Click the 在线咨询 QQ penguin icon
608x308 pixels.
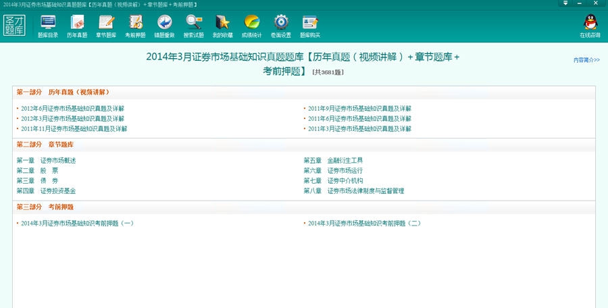[590, 26]
